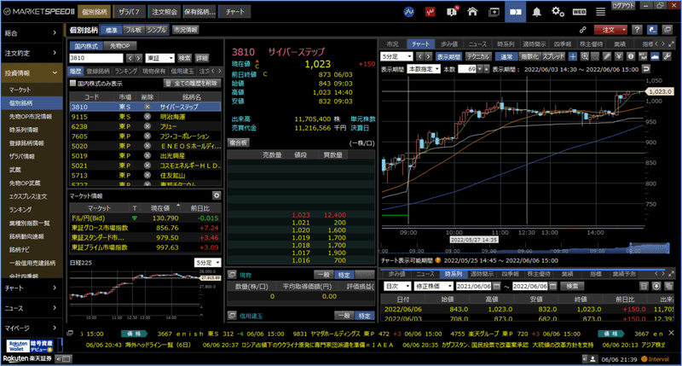Switch to the 注文照会 top tab
The height and width of the screenshot is (366, 682).
coord(165,12)
